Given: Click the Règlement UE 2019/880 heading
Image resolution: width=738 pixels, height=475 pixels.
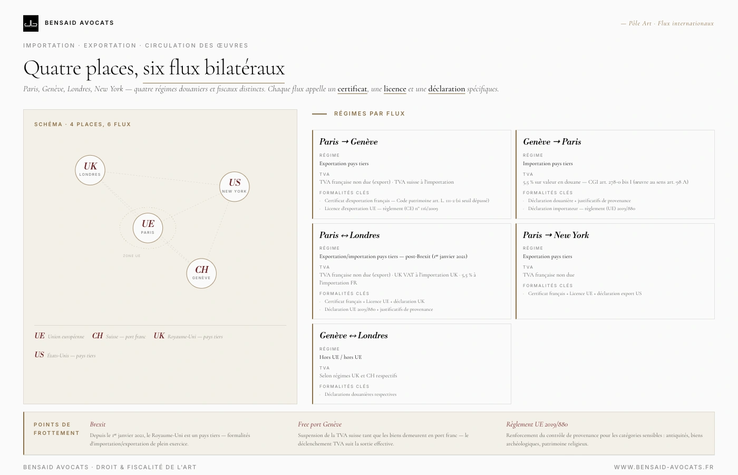Looking at the screenshot, I should coord(537,424).
